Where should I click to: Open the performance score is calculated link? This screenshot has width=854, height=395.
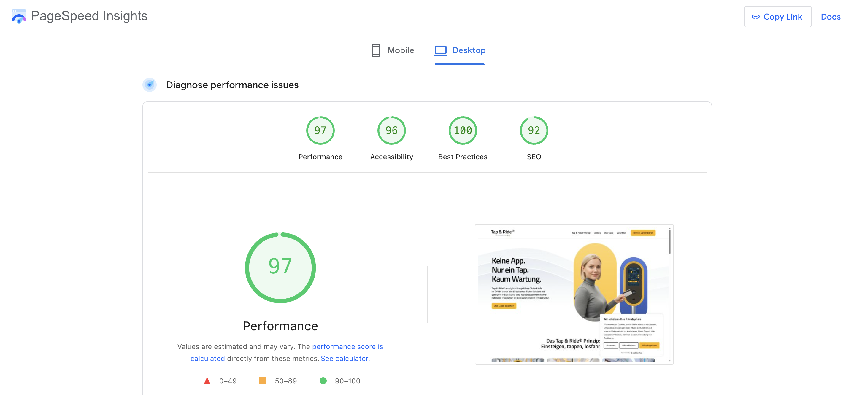tap(347, 347)
